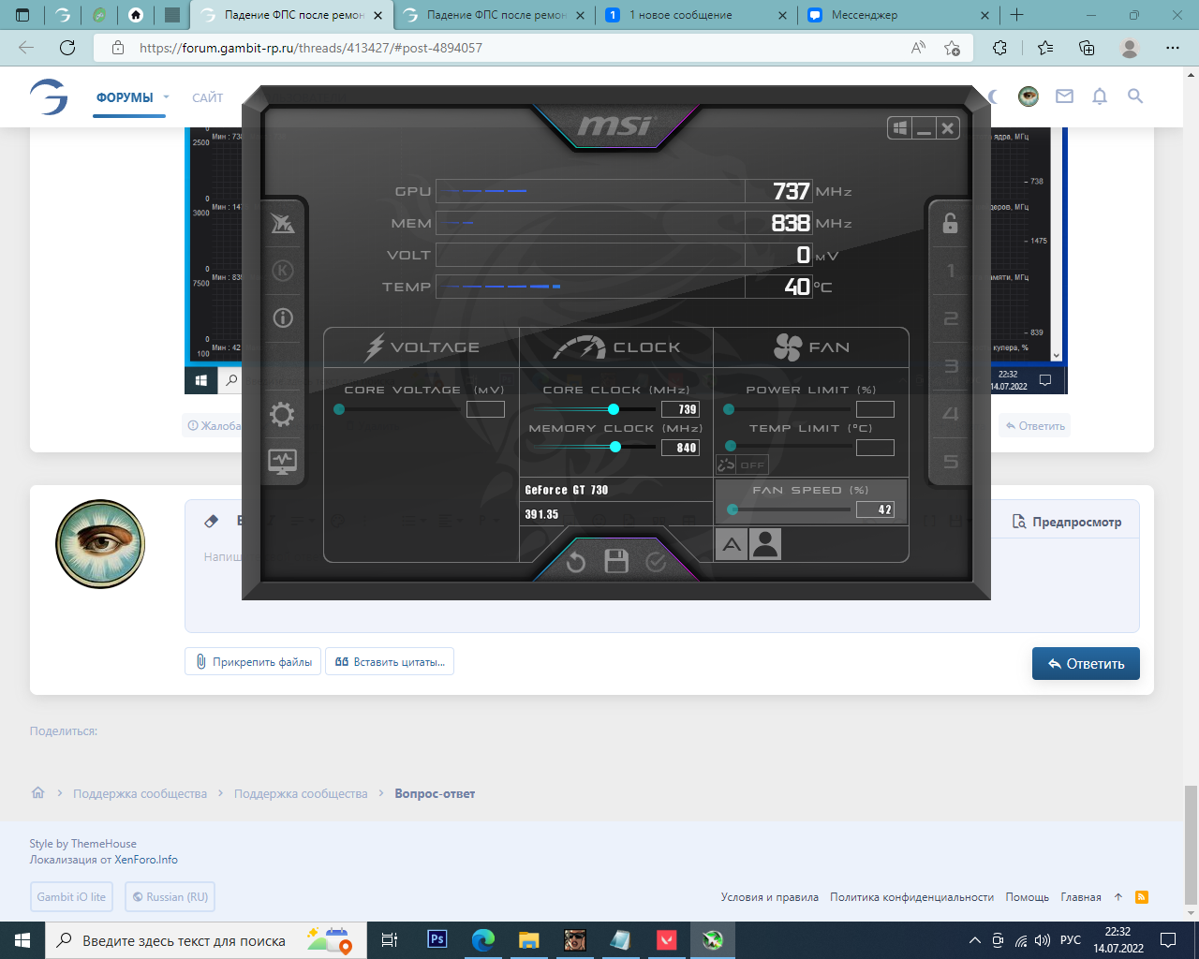Click the eraser icon in the editor toolbar
This screenshot has height=959, width=1199.
coord(211,521)
